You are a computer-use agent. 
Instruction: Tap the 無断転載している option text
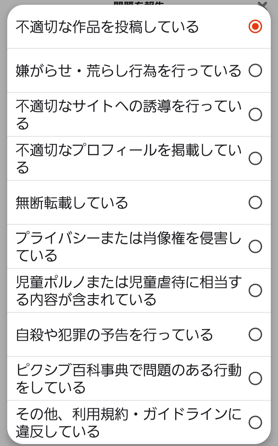coord(72,203)
